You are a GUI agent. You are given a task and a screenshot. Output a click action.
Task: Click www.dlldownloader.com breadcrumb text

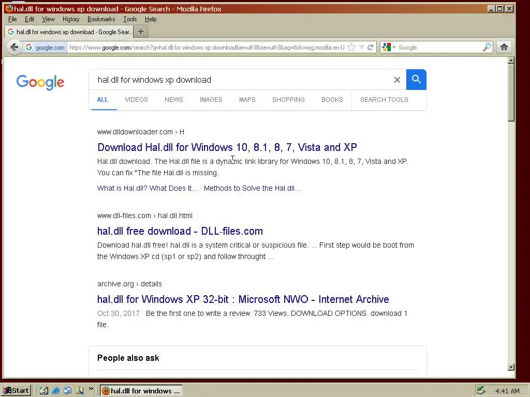pos(141,132)
